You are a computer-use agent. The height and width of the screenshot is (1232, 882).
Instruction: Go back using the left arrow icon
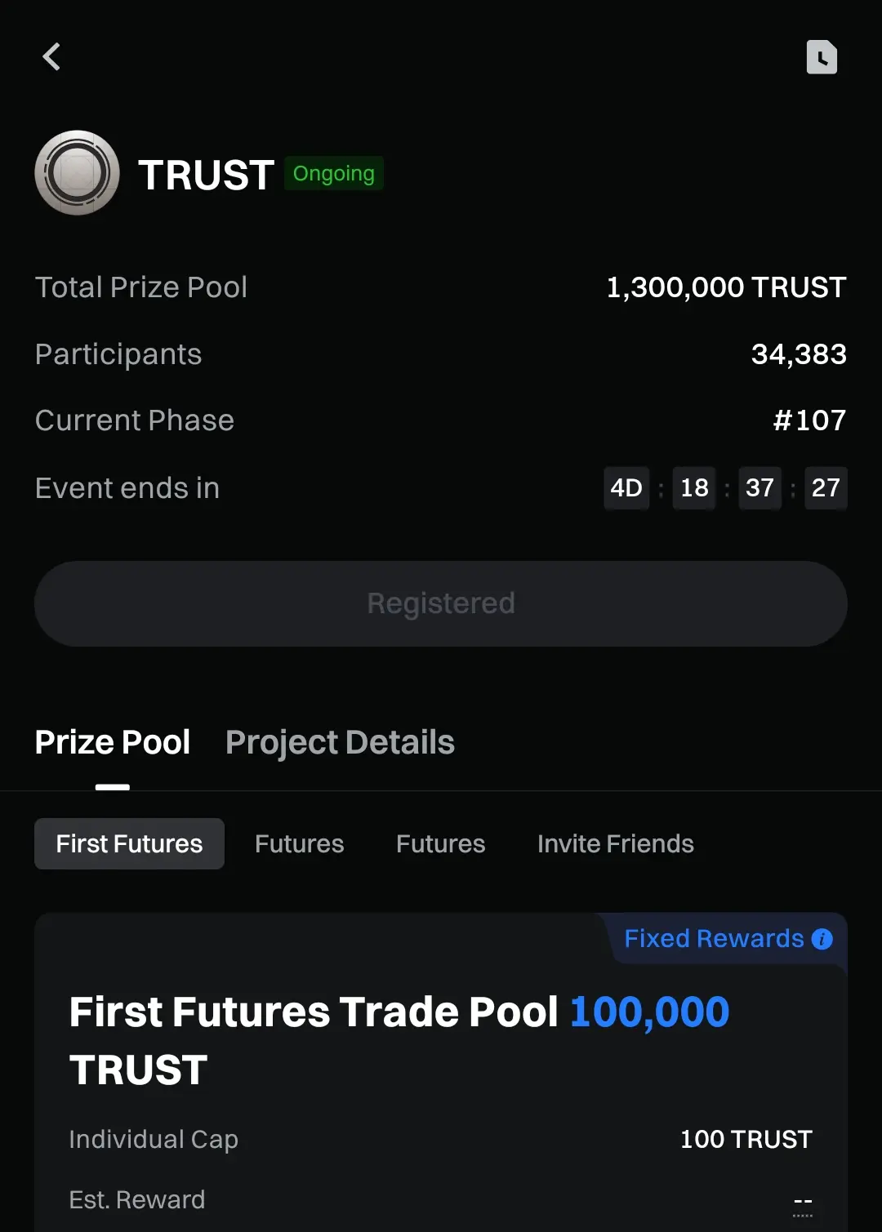(x=51, y=57)
